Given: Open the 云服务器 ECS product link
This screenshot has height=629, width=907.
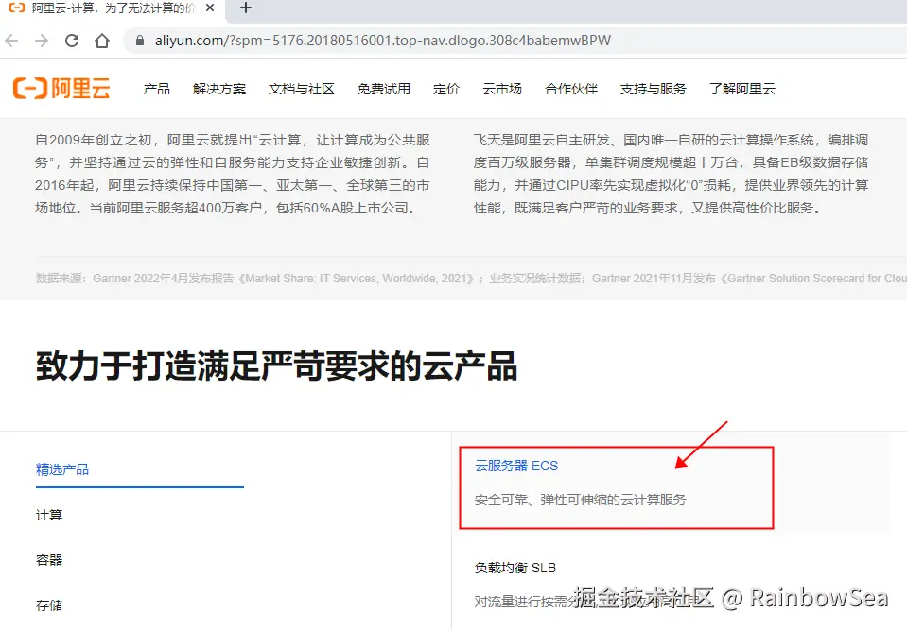Looking at the screenshot, I should click(516, 466).
